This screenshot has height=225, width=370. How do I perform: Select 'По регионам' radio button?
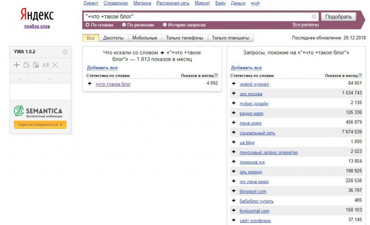[x=124, y=25]
